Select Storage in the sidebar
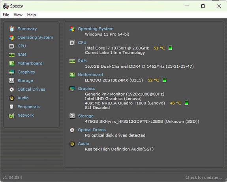The width and height of the screenshot is (227, 182). [x=25, y=81]
